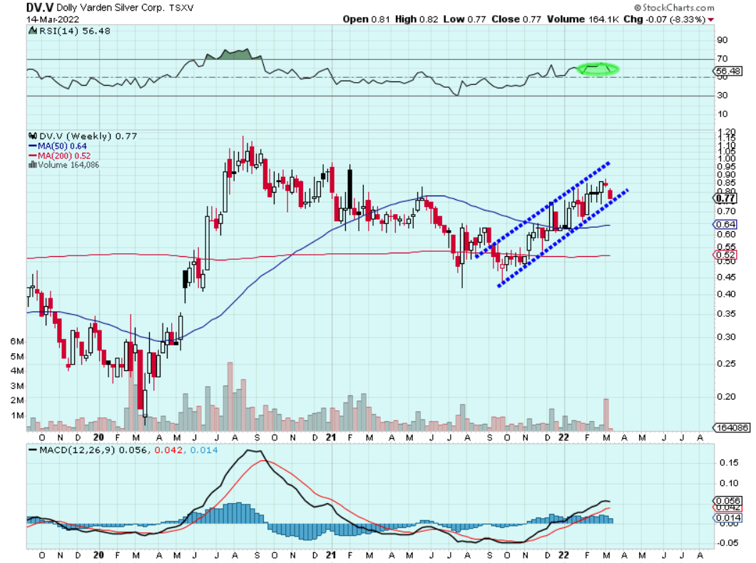The height and width of the screenshot is (563, 756).
Task: Click the 14-Mar-2022 date label
Action: (x=53, y=20)
